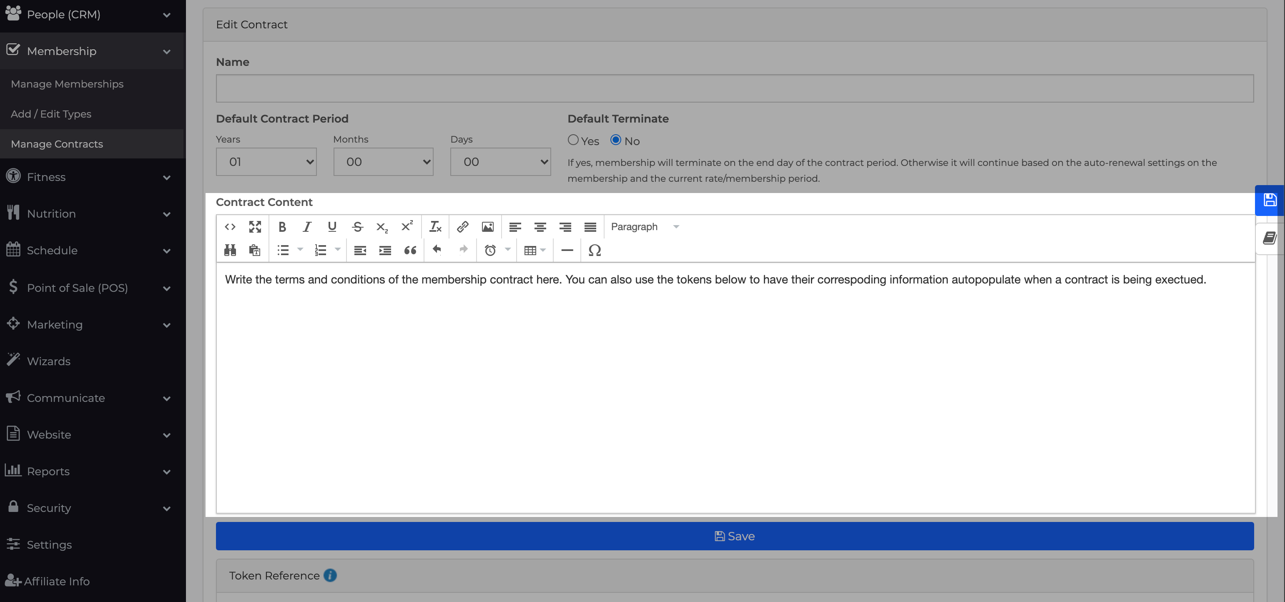The height and width of the screenshot is (602, 1285).
Task: Increase paragraph indent
Action: (x=384, y=251)
